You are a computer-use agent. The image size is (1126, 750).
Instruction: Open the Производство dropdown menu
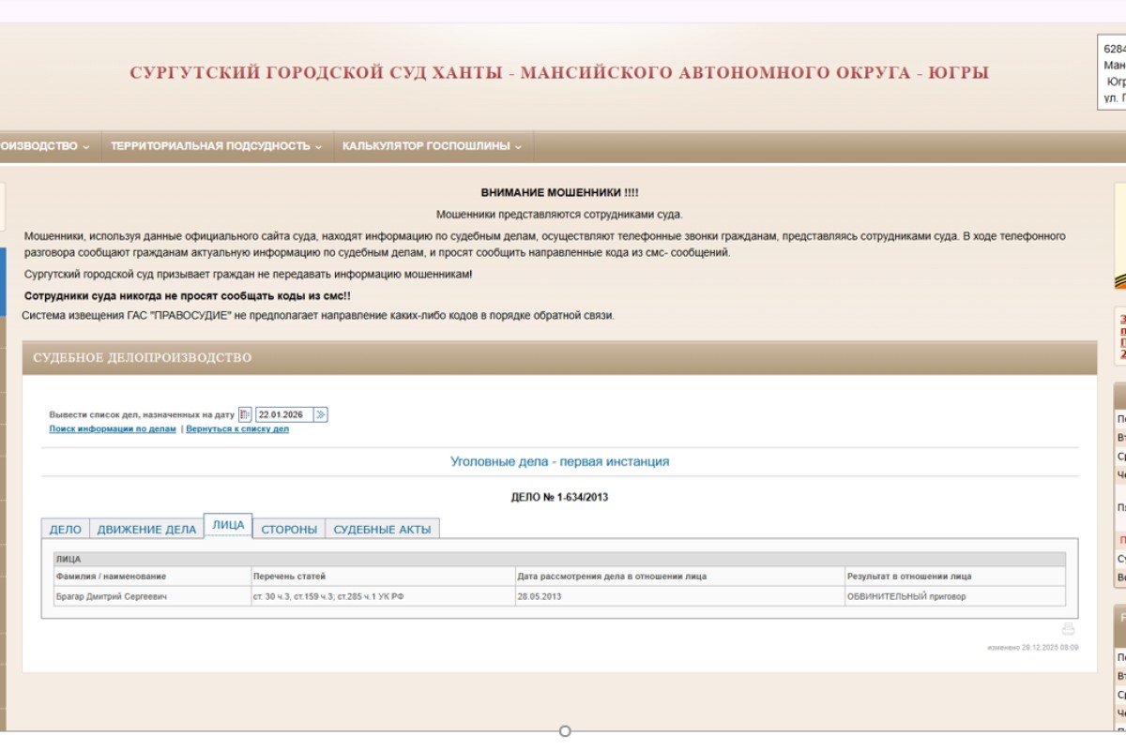coord(44,146)
